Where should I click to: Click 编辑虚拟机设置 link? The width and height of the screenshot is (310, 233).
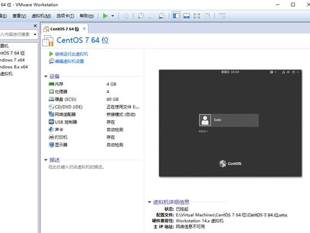click(x=69, y=61)
